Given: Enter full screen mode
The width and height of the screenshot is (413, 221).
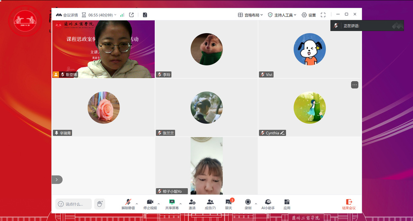Looking at the screenshot, I should tap(323, 15).
